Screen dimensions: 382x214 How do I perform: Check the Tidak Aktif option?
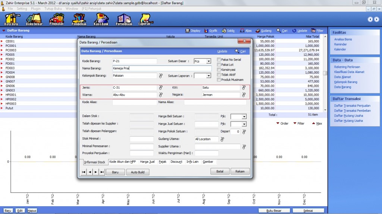pos(219,74)
